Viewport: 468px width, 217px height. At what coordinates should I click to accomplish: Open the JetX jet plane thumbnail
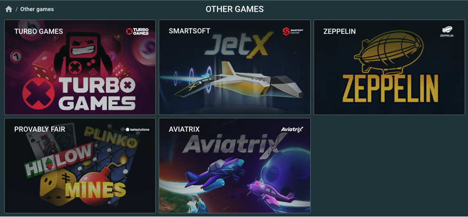[235, 67]
